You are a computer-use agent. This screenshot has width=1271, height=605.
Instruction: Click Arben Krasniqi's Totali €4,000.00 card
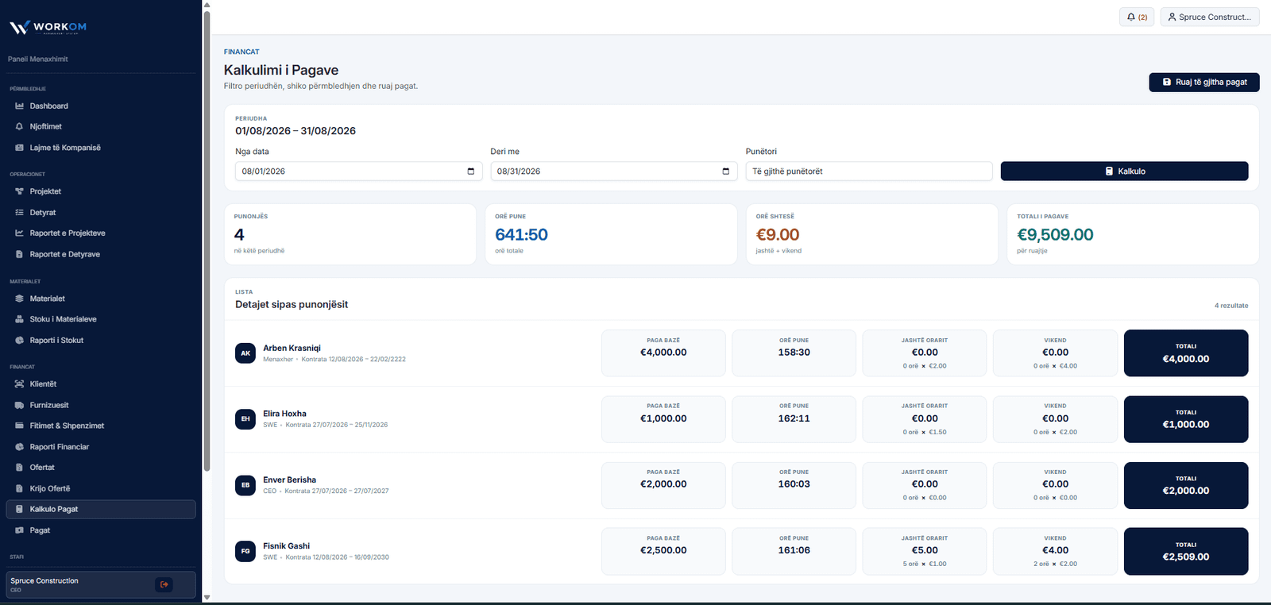click(1186, 353)
